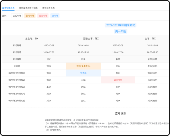
Task: Select the blue 空考场 legend tag
Action: pos(55,16)
